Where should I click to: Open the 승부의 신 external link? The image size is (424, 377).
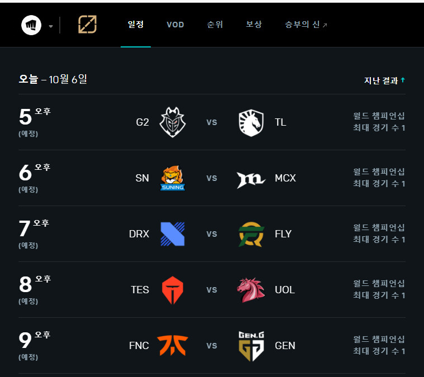click(x=306, y=25)
